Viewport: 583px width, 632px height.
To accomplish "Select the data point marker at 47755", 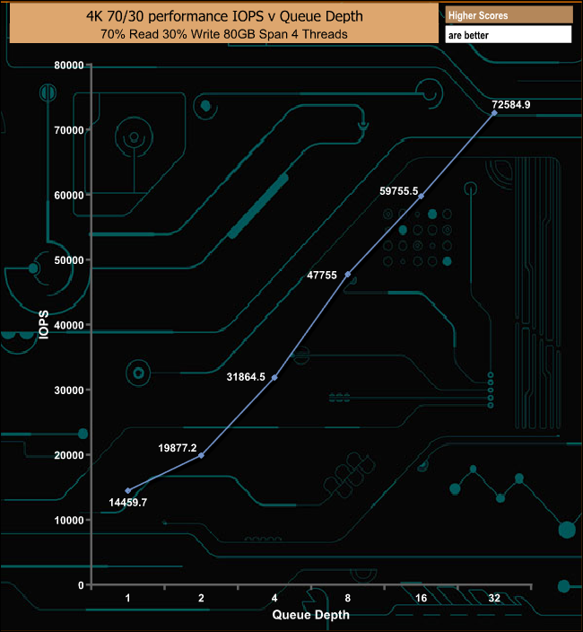I will pyautogui.click(x=348, y=274).
